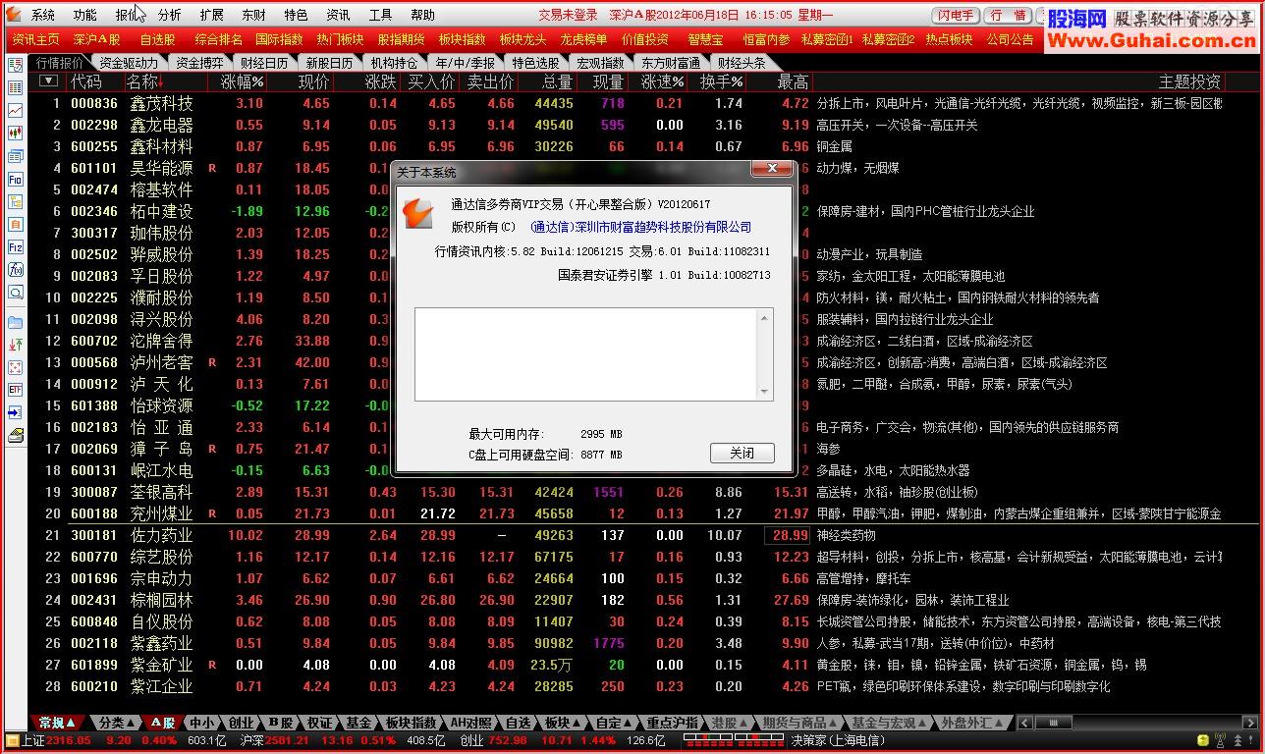This screenshot has width=1265, height=754.
Task: Open the 分析 menu
Action: [x=169, y=15]
